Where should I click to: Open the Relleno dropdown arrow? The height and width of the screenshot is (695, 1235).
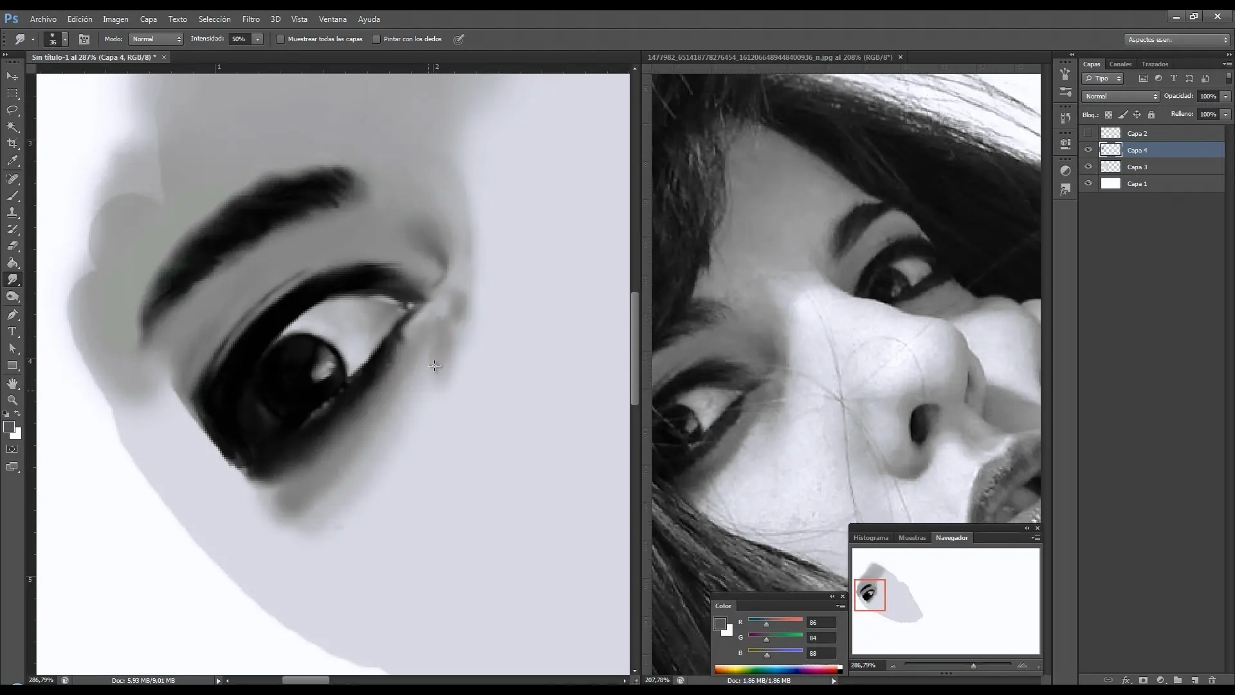[1225, 115]
